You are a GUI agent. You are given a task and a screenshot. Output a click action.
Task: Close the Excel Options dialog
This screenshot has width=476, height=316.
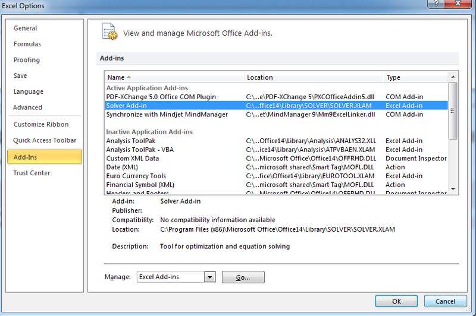[x=458, y=4]
